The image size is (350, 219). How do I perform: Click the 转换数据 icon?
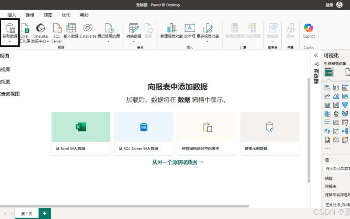134,28
